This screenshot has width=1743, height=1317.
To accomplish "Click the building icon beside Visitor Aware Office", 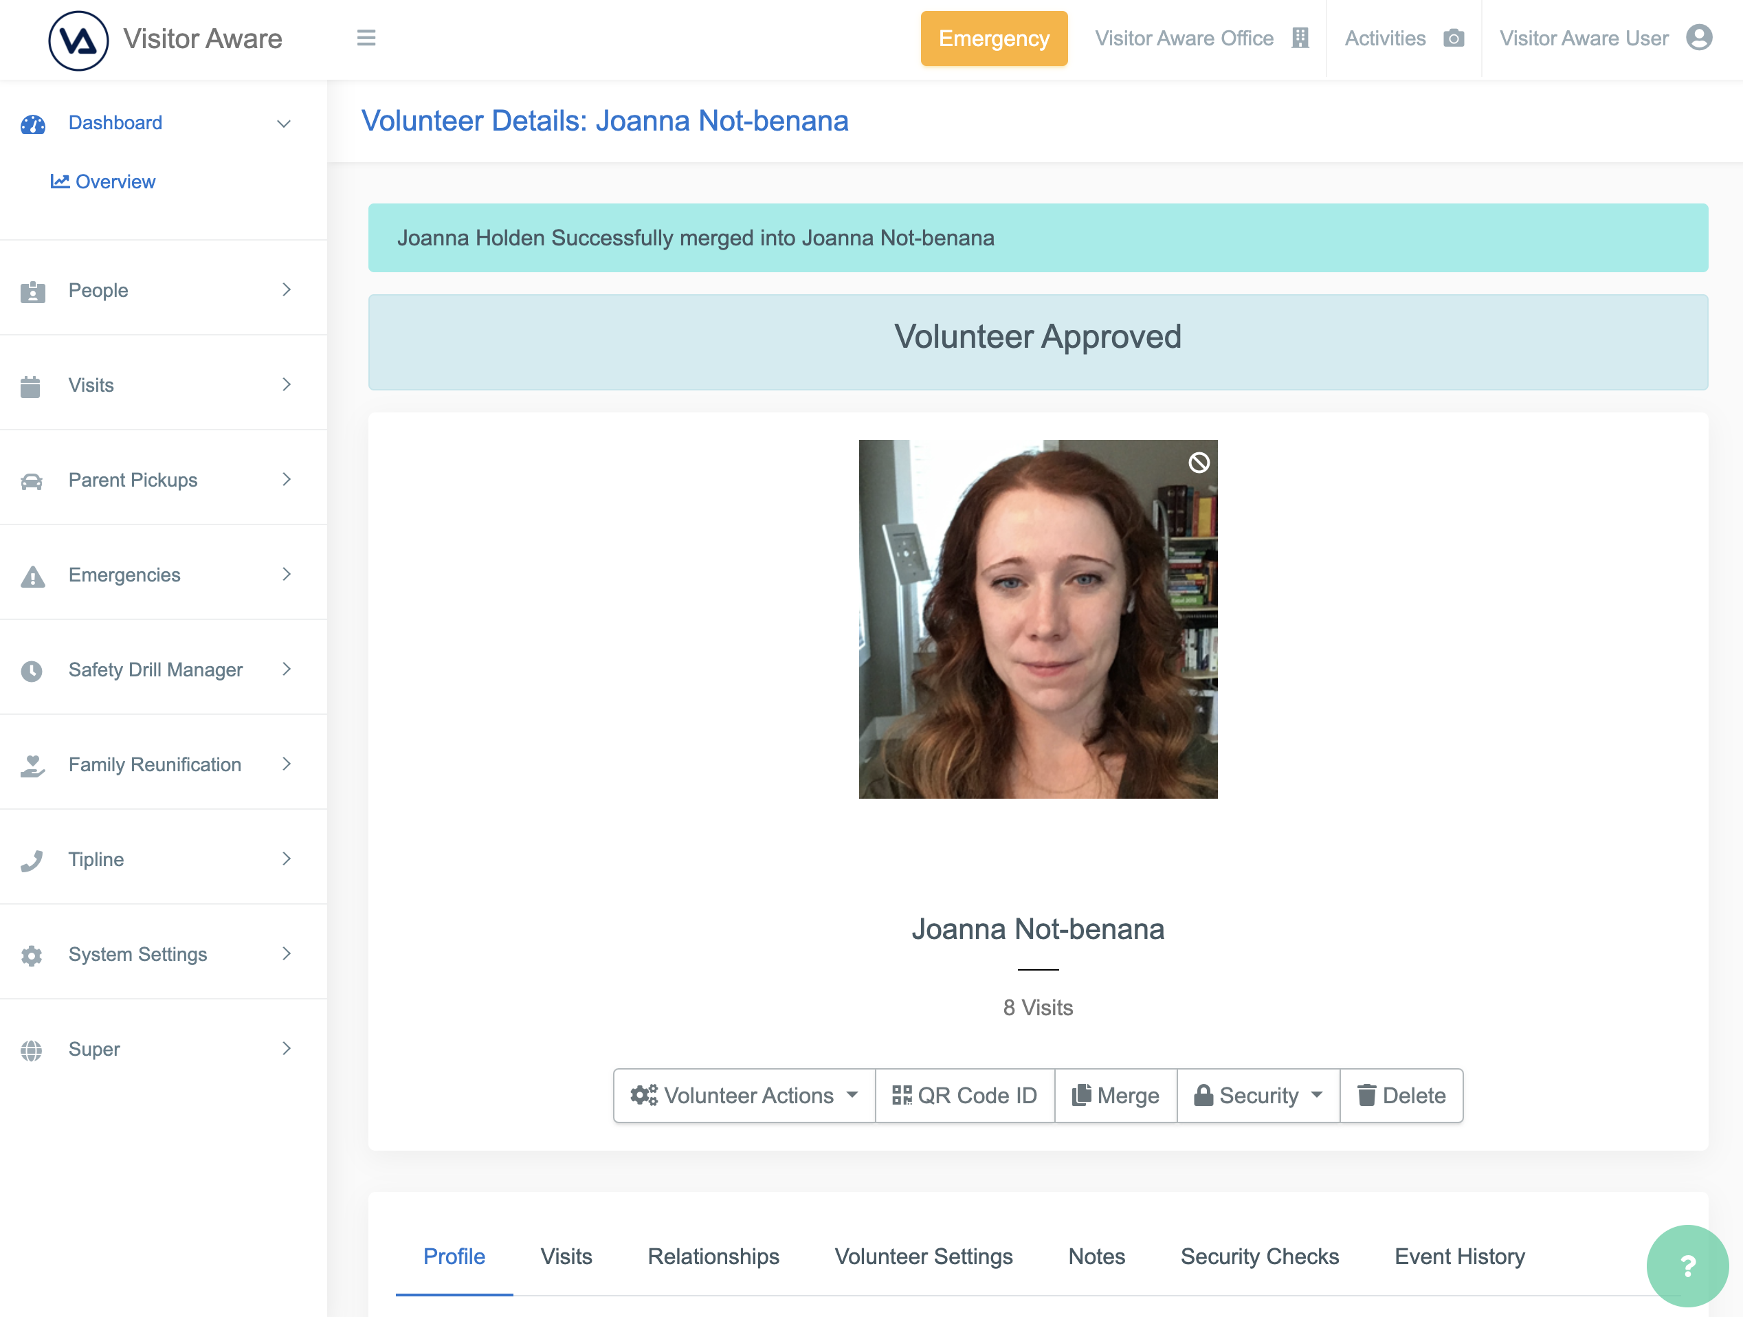I will click(x=1300, y=38).
